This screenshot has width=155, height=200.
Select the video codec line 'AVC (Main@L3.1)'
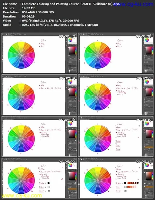(x=34, y=21)
